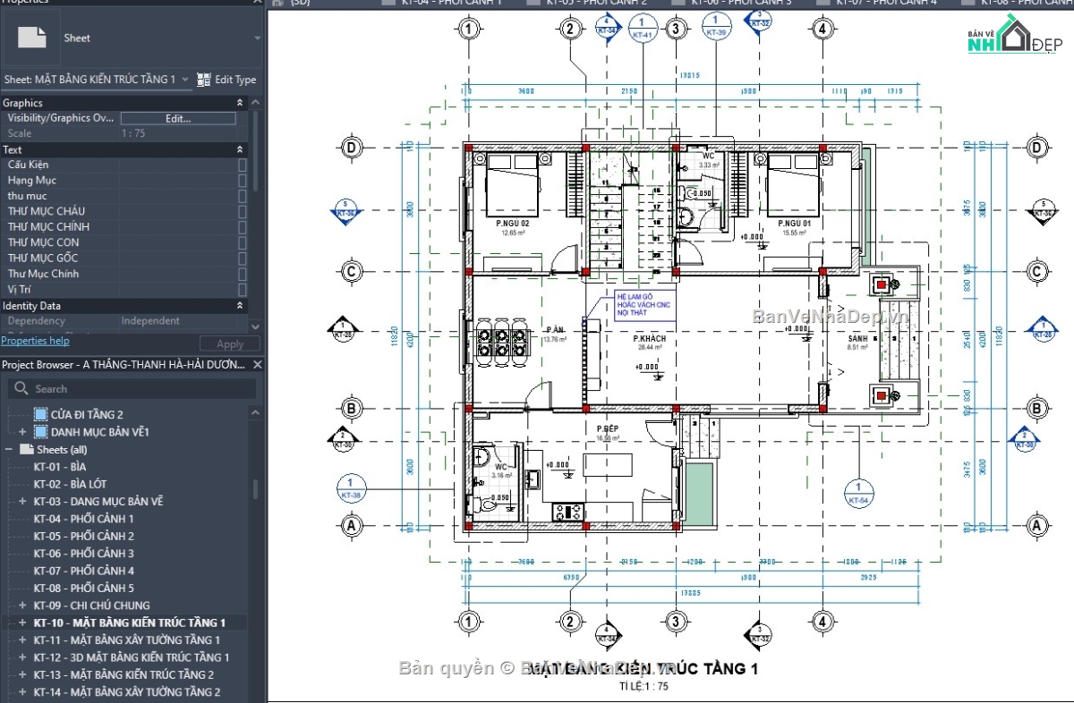Click the Apply button
Image resolution: width=1074 pixels, height=703 pixels.
pyautogui.click(x=230, y=344)
